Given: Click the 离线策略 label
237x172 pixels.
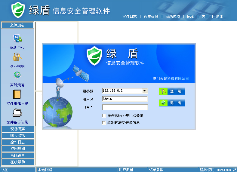Looking at the screenshot, I should [17, 85].
